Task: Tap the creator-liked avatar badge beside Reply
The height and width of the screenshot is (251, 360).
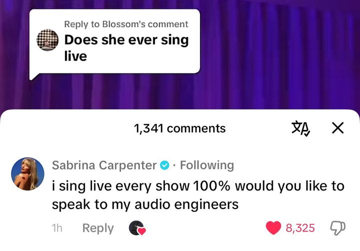Action: 135,227
